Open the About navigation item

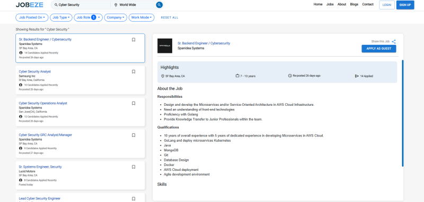pos(342,4)
